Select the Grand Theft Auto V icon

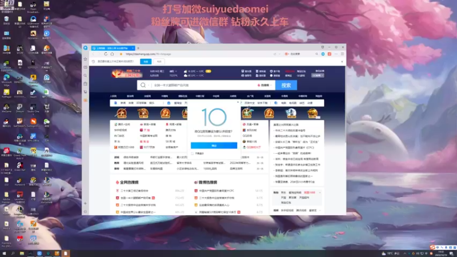coord(20,153)
